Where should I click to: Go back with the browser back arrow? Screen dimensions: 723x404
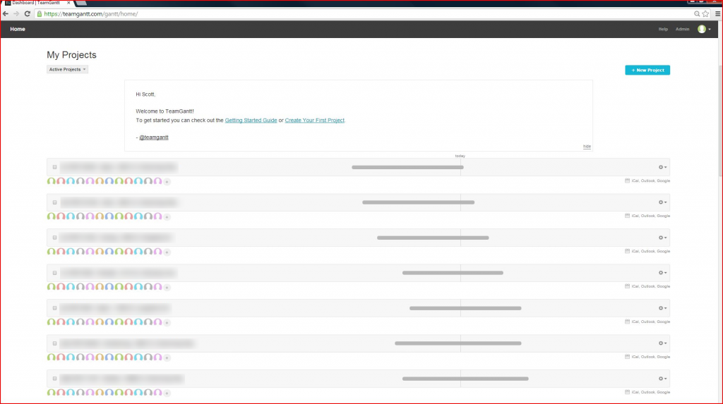coord(6,14)
